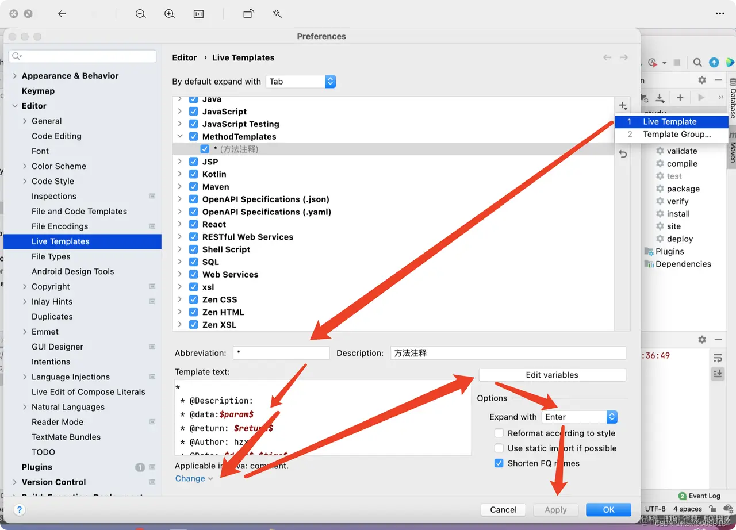Select Template Group... from the add menu
The height and width of the screenshot is (530, 736).
point(672,135)
